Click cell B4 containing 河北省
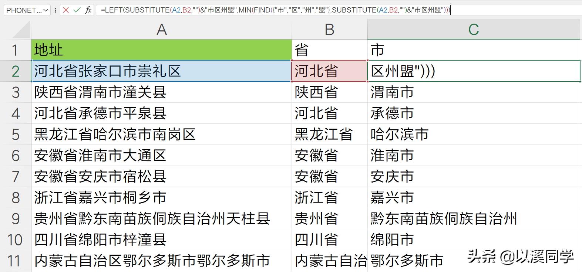The width and height of the screenshot is (582, 272). (x=330, y=113)
